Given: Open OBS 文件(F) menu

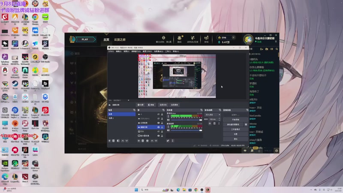Looking at the screenshot, I should pos(111,51).
